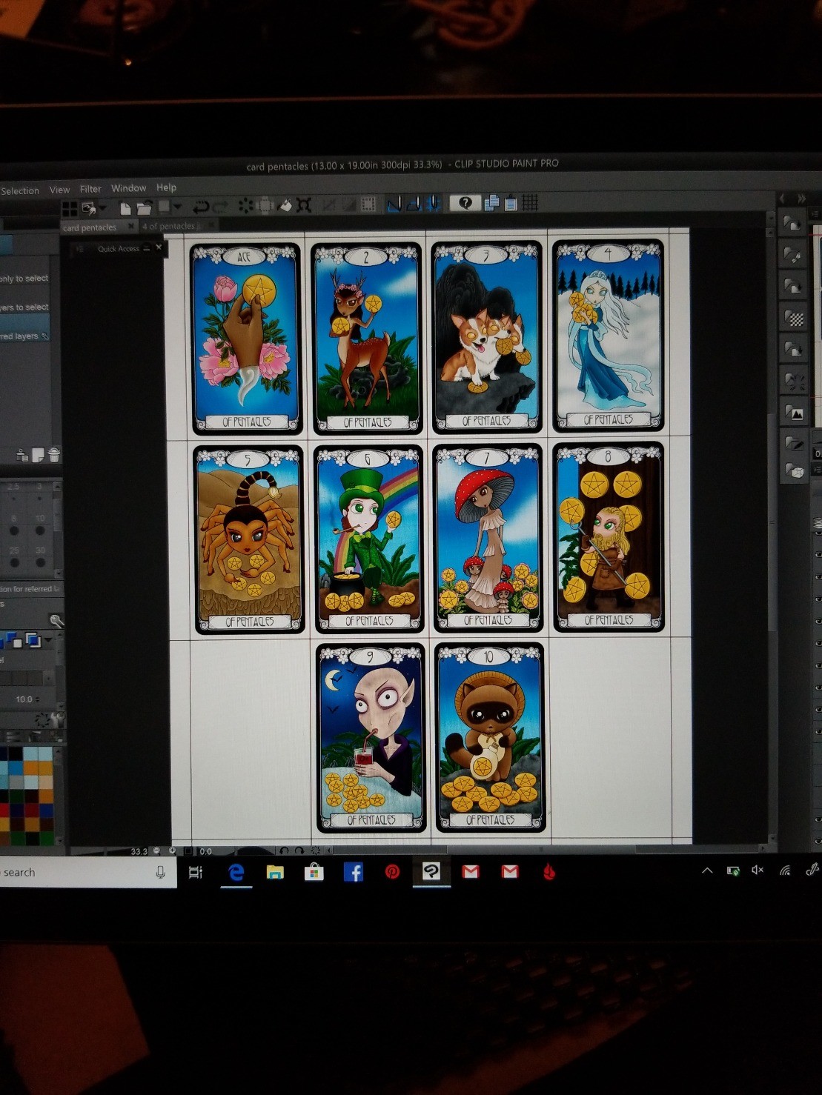The image size is (822, 1095).
Task: Toggle Snap to Ruler
Action: click(x=394, y=204)
